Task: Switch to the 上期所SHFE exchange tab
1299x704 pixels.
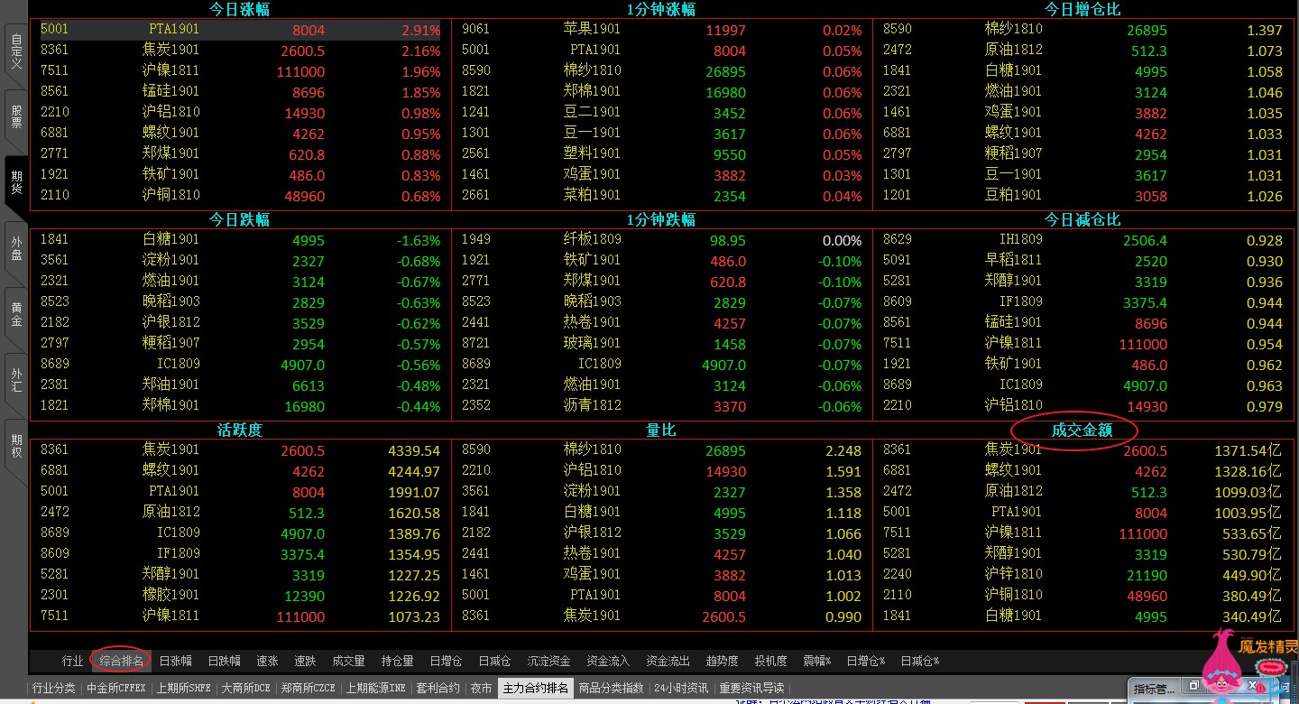Action: (x=184, y=688)
